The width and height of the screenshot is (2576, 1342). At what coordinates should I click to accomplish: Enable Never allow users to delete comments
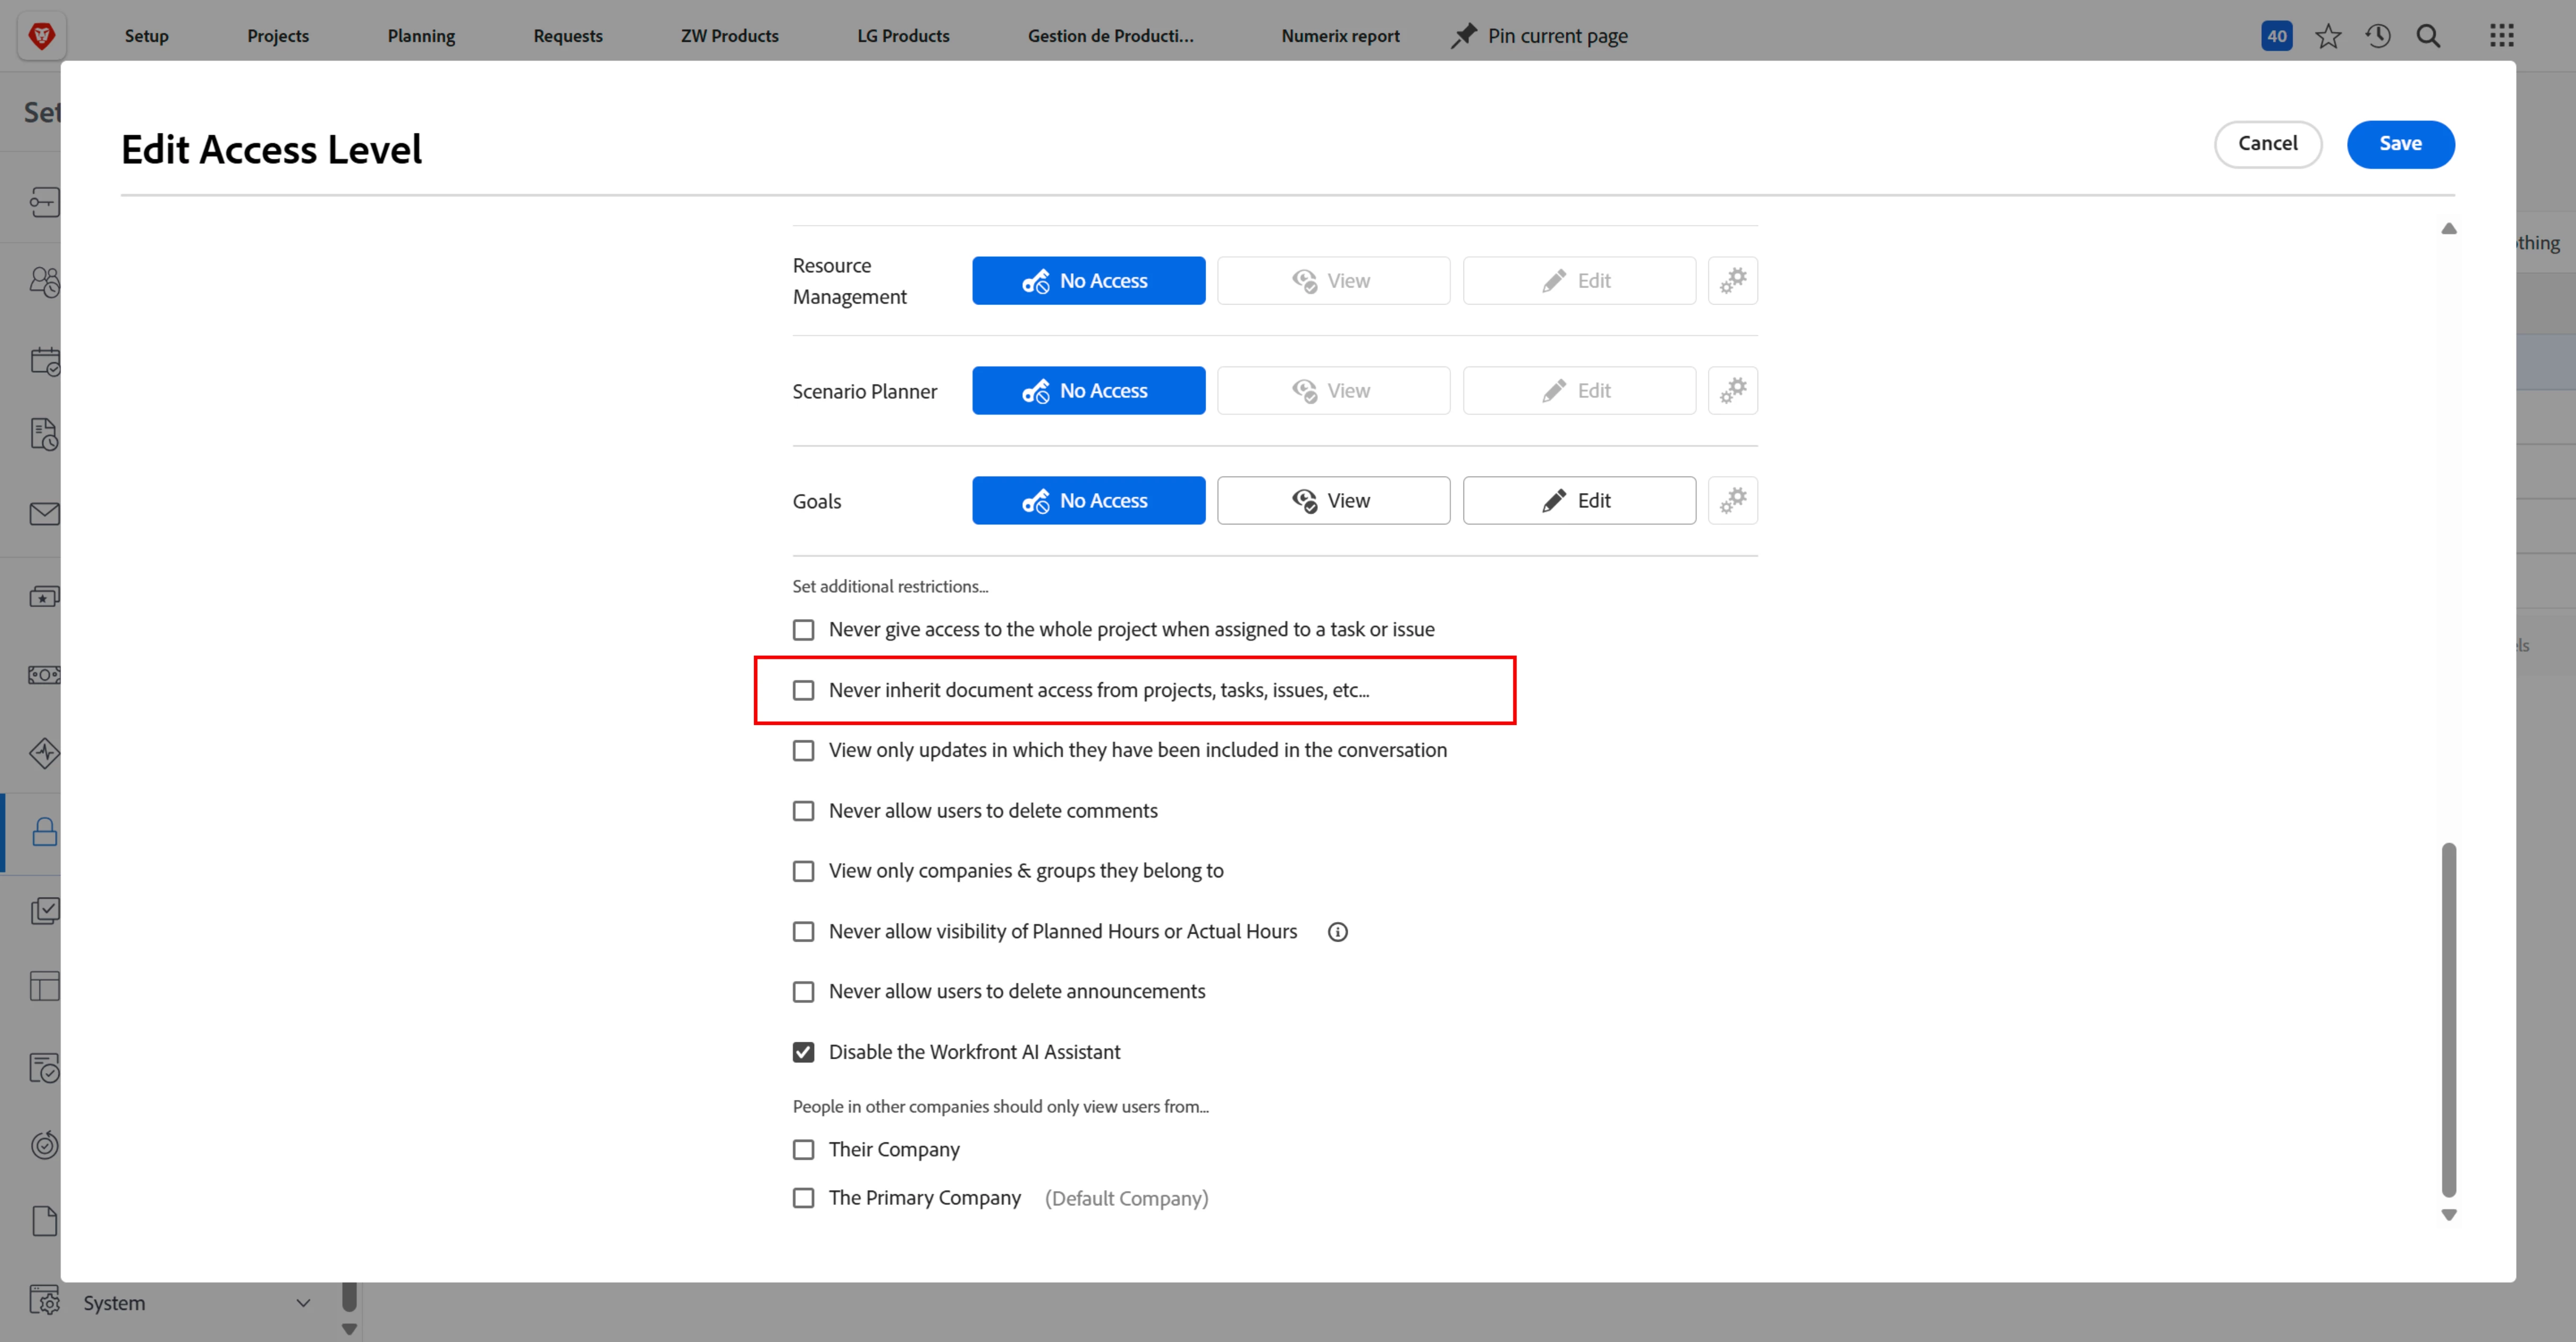point(803,811)
